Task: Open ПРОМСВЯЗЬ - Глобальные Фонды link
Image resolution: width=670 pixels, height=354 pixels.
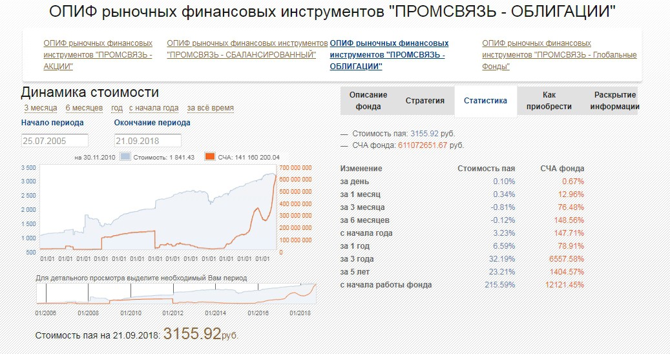Action: pyautogui.click(x=560, y=55)
